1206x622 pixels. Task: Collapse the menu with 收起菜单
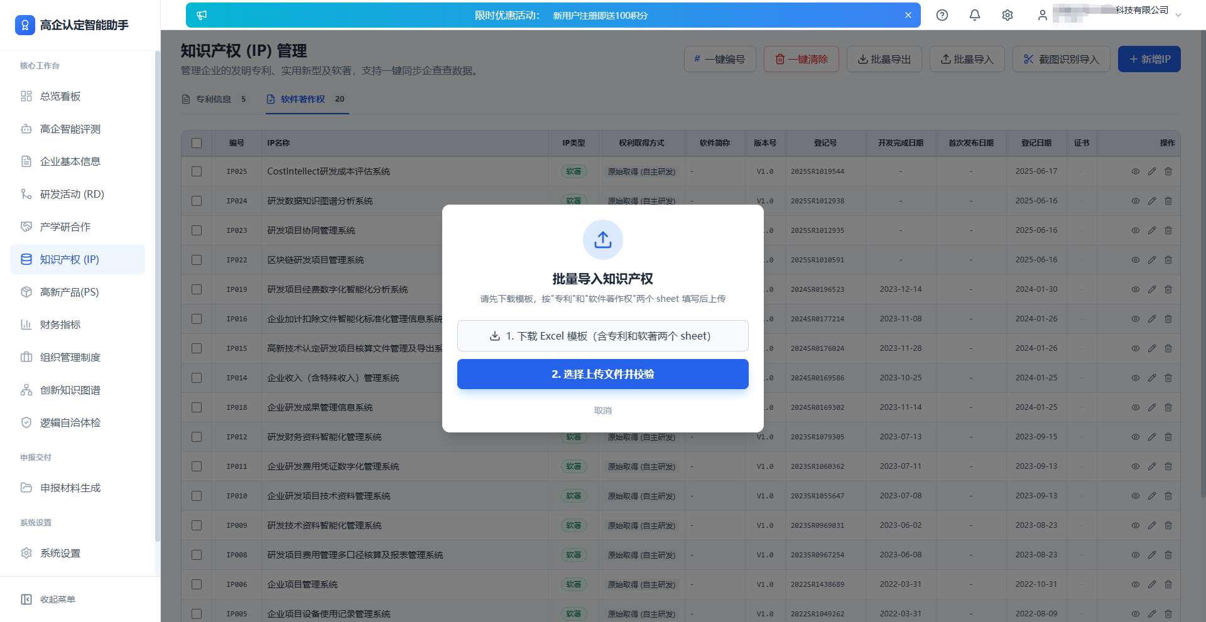pos(48,599)
